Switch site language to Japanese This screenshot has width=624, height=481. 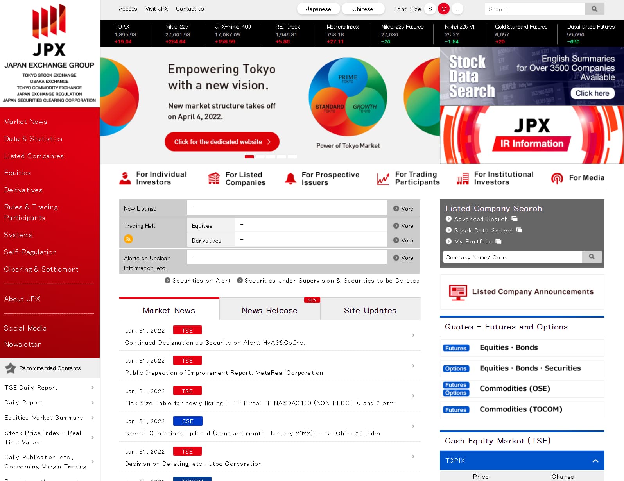coord(318,9)
